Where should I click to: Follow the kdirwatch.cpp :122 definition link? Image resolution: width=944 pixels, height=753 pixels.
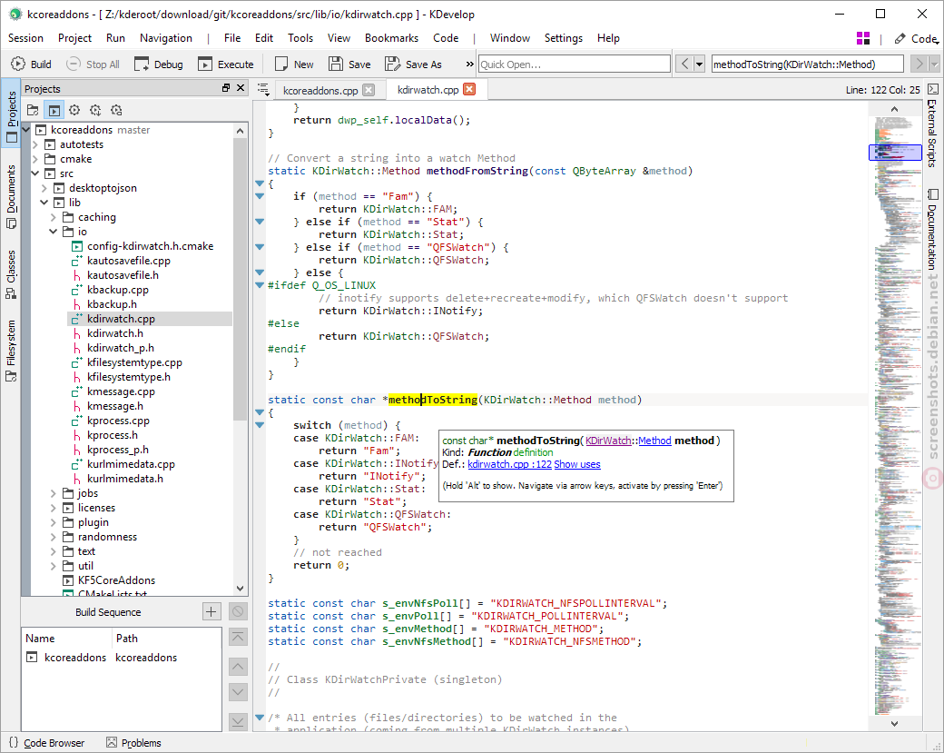[x=509, y=464]
